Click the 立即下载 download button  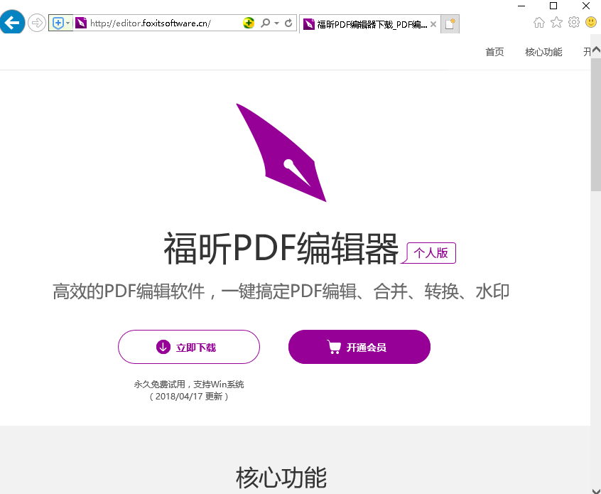pos(188,347)
